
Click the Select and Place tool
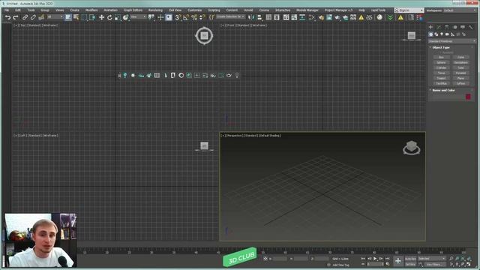126,17
